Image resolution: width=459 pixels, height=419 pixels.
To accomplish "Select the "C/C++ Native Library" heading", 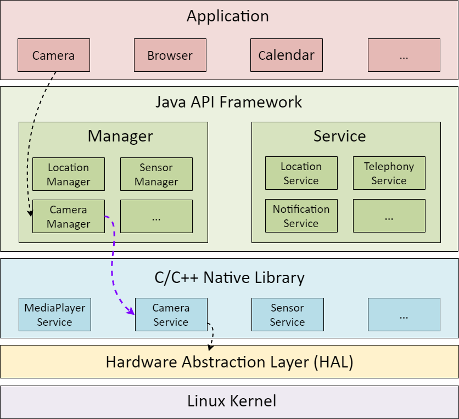I will pyautogui.click(x=229, y=278).
